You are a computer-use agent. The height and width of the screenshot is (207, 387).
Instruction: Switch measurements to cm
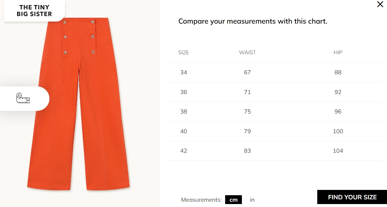pos(233,200)
